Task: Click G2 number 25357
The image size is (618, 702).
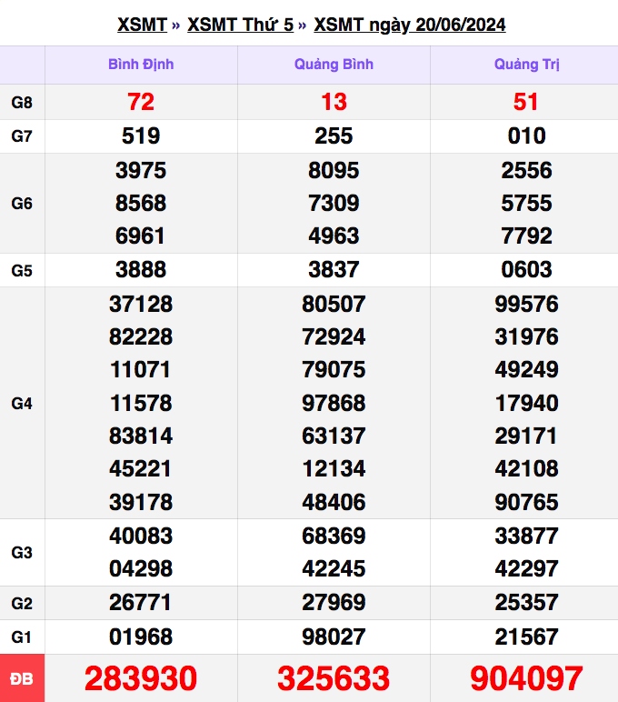Action: (527, 603)
